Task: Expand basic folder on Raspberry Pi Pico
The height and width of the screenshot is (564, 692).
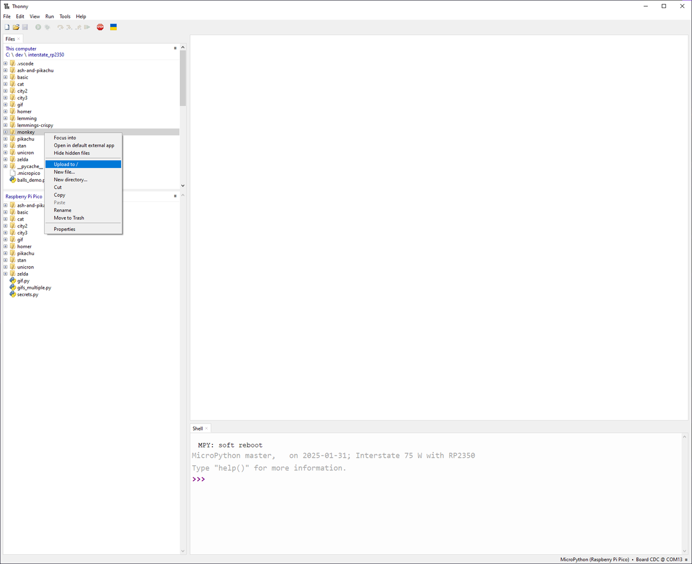Action: pyautogui.click(x=5, y=212)
